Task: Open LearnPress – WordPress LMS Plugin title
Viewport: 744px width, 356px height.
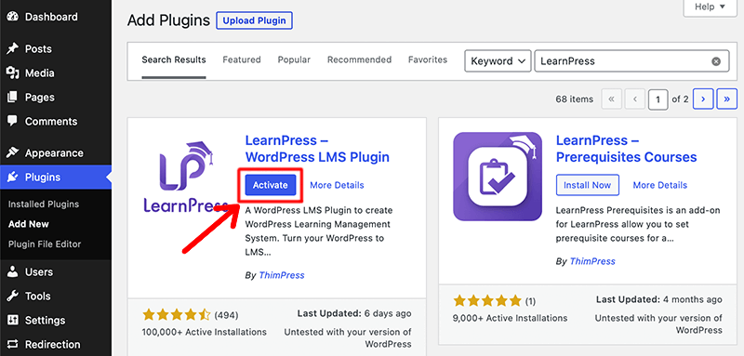Action: click(x=317, y=149)
